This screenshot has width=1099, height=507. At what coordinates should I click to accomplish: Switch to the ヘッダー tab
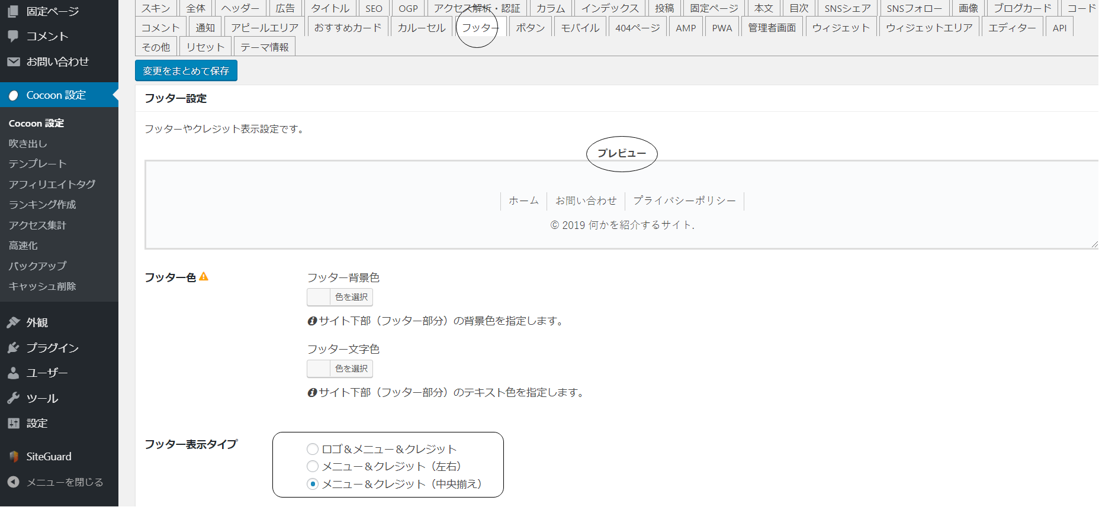pyautogui.click(x=240, y=8)
